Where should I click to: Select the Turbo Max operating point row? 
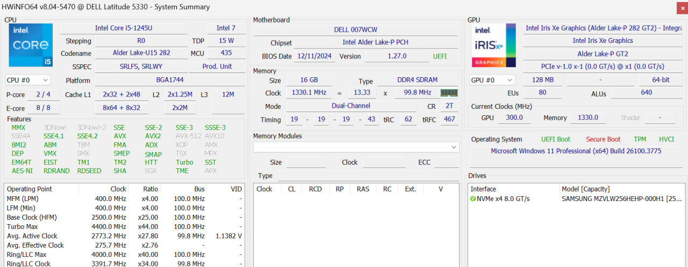[124, 227]
